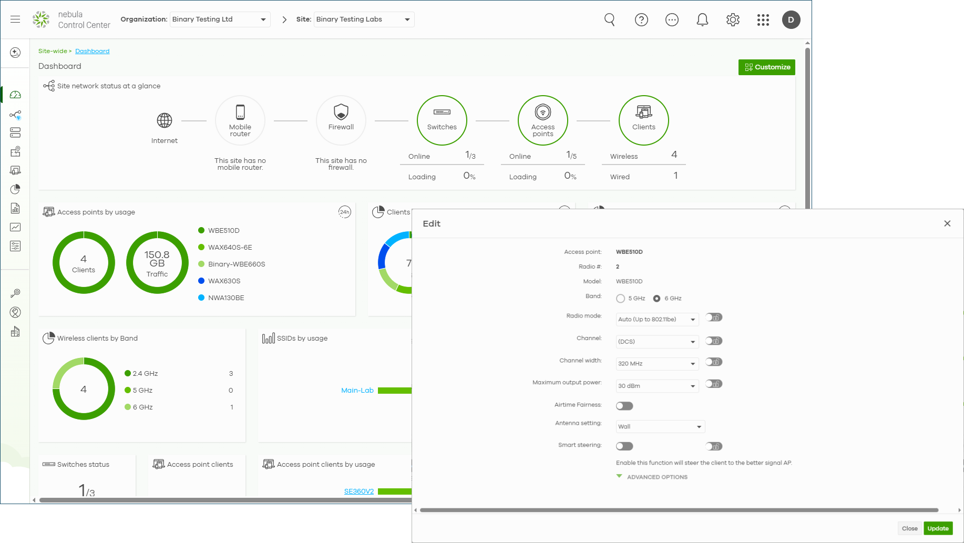Open the settings gear in header
This screenshot has width=964, height=543.
tap(733, 19)
